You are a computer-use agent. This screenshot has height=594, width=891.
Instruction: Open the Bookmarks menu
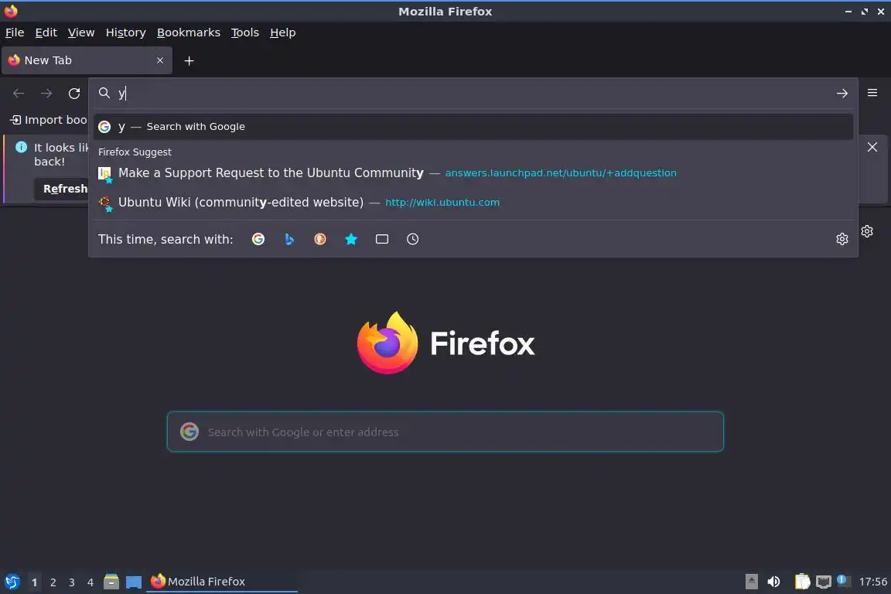[x=189, y=32]
